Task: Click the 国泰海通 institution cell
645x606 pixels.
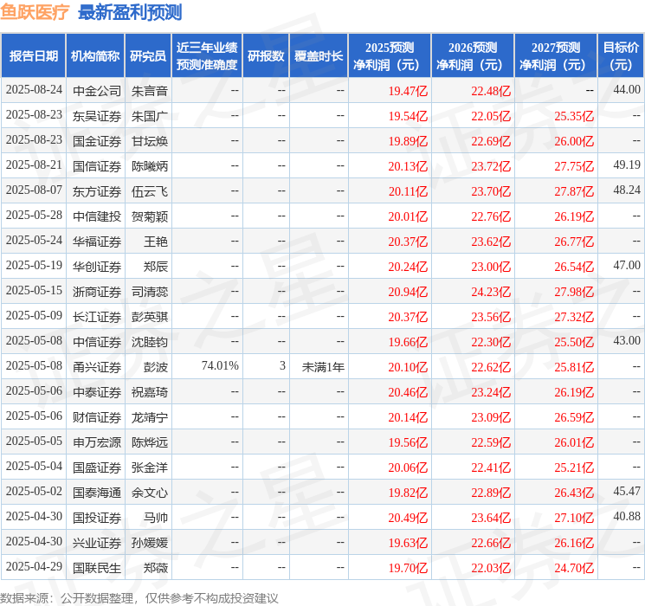Action: (97, 493)
